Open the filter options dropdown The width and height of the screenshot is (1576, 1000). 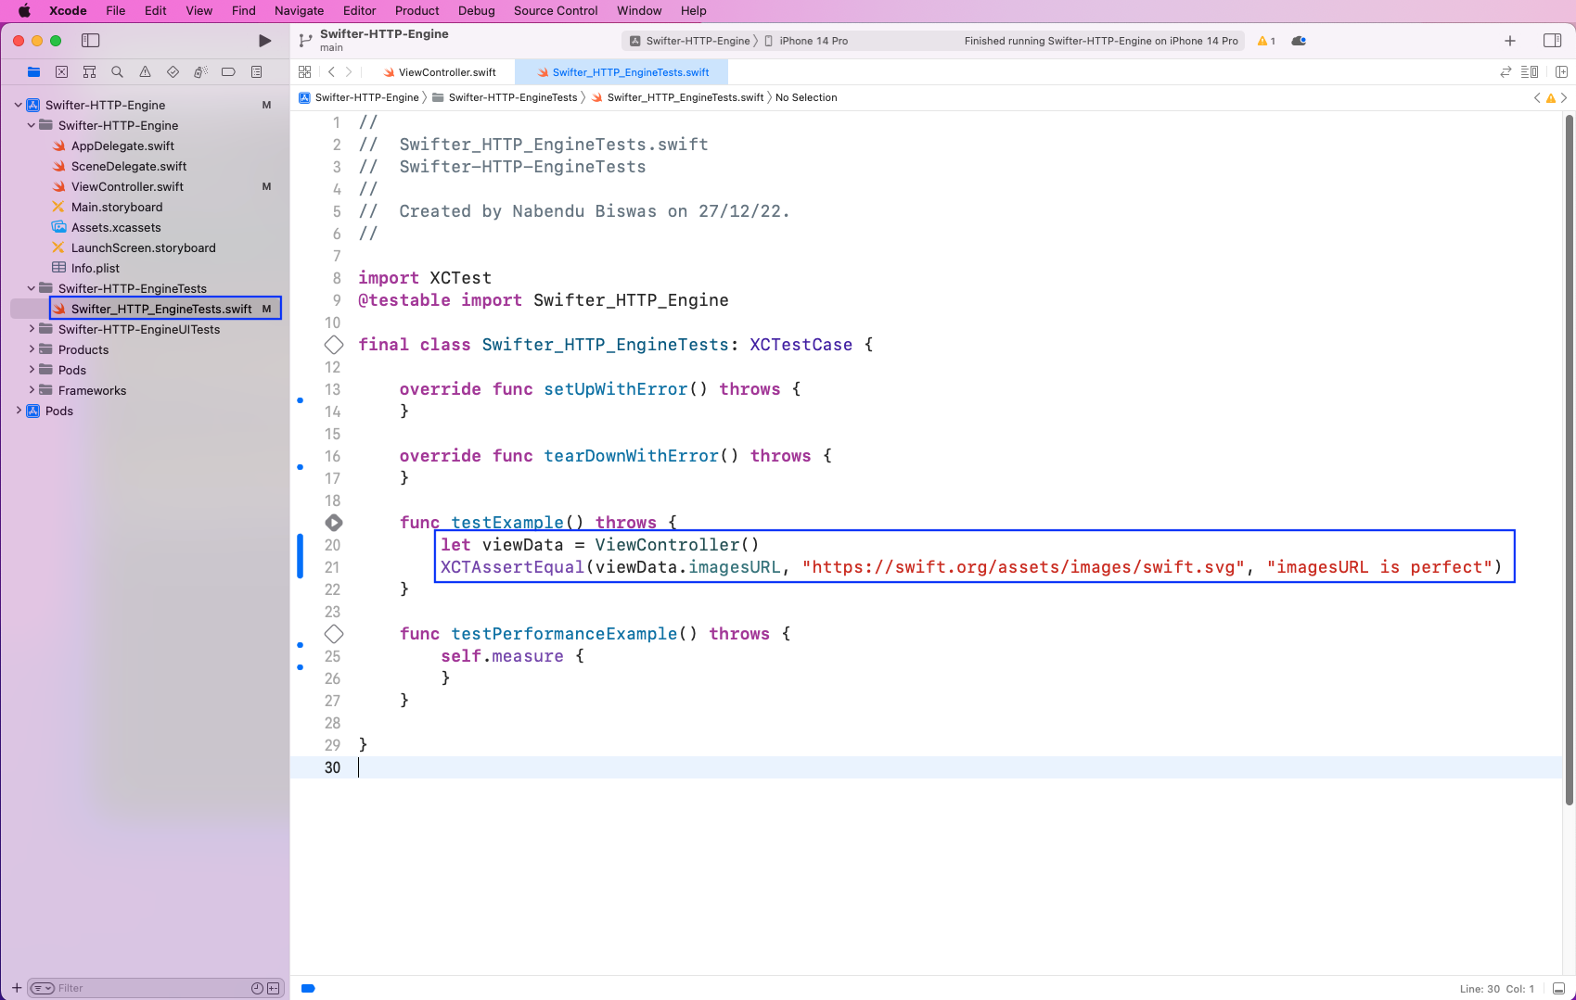tap(42, 988)
